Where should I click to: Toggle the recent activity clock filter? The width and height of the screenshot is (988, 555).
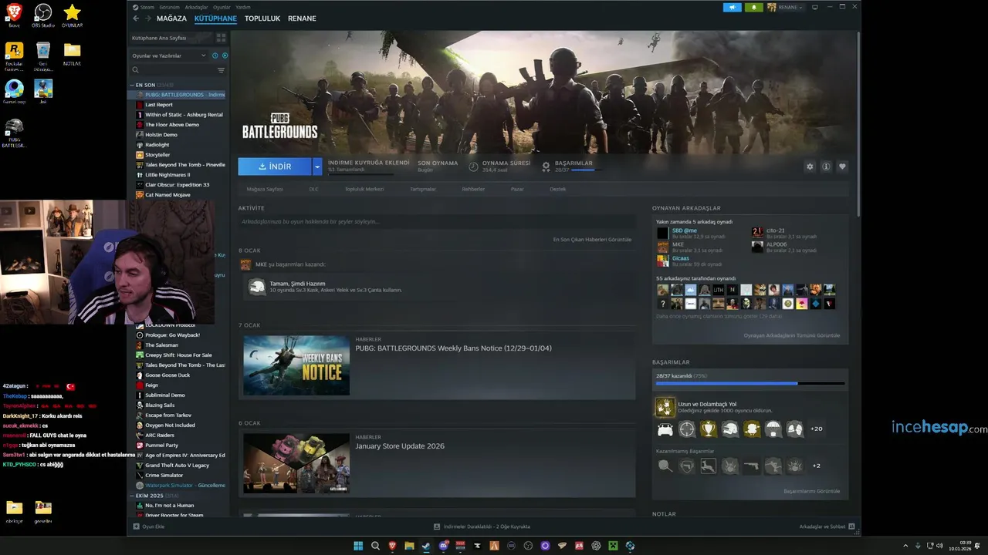(x=215, y=55)
